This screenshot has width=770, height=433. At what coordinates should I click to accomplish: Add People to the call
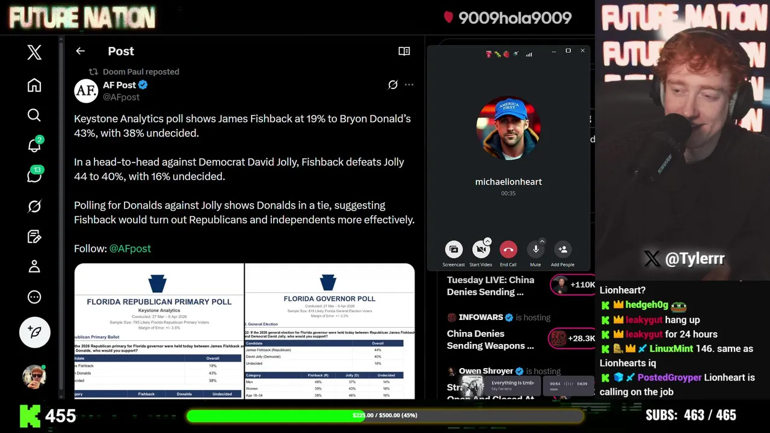[x=562, y=249]
